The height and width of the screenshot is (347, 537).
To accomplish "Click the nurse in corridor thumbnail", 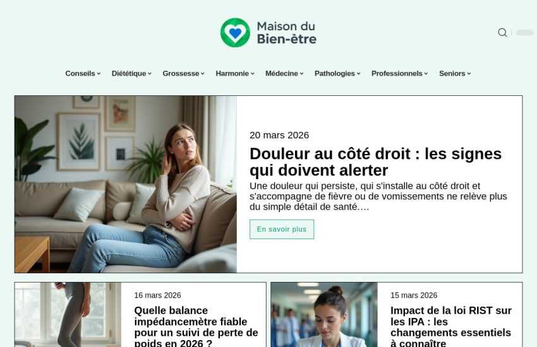I will tap(324, 315).
